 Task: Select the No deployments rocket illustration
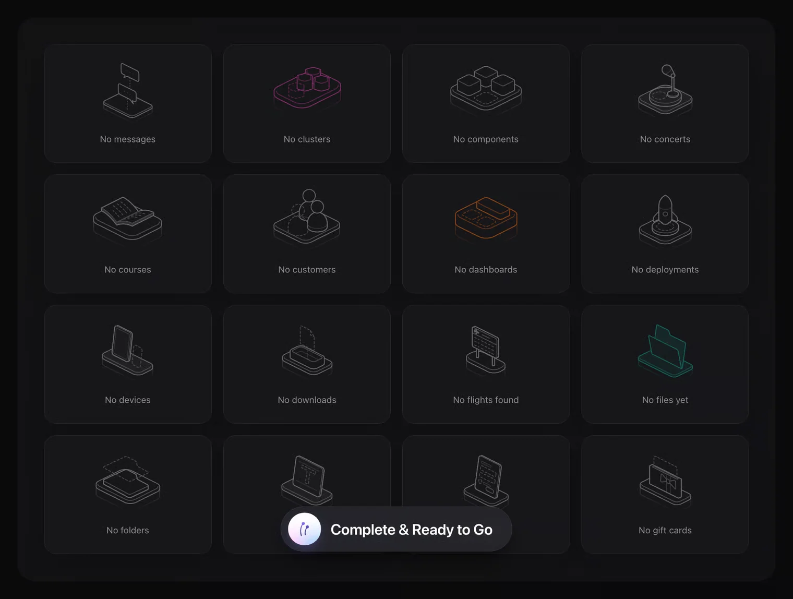(x=665, y=220)
